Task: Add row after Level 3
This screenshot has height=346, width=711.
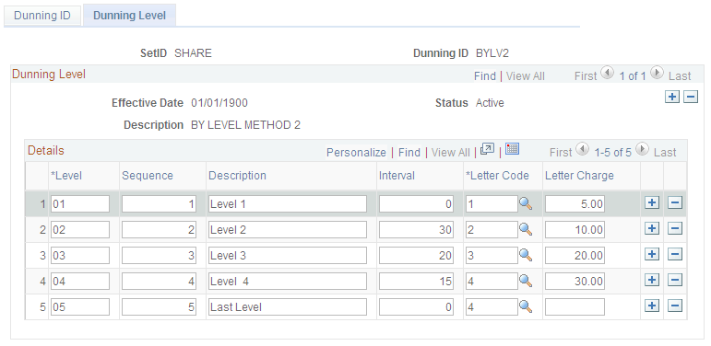Action: point(652,255)
